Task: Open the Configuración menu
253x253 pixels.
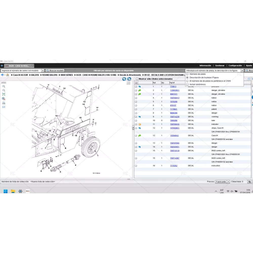Action: click(235, 66)
